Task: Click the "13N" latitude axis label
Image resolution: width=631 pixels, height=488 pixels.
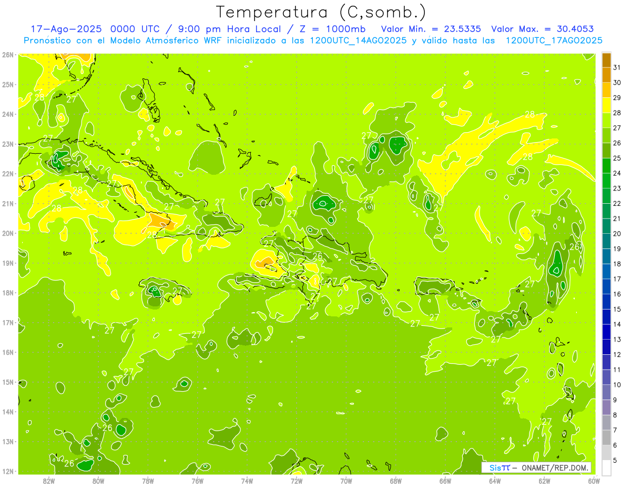Action: (x=8, y=441)
